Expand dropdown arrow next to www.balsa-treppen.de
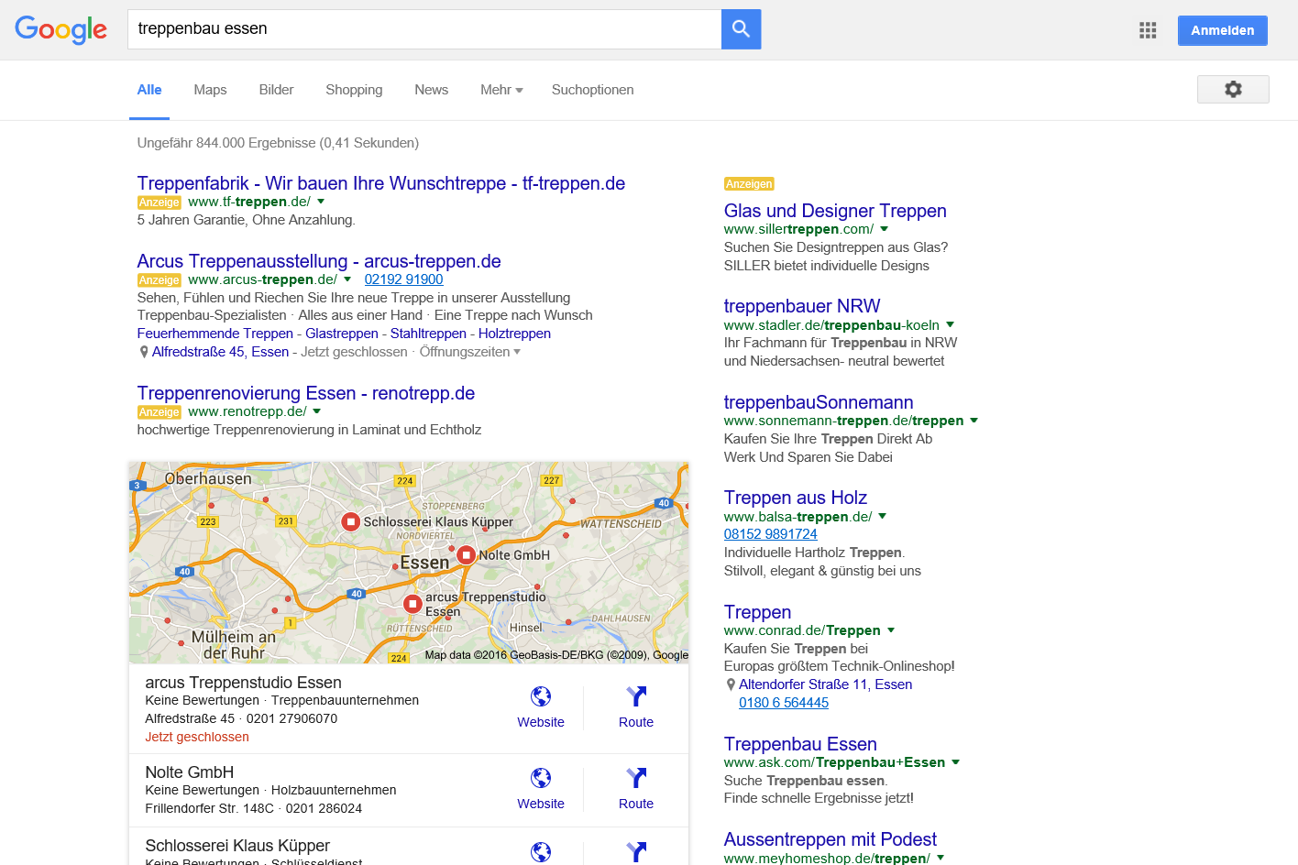 click(x=883, y=517)
